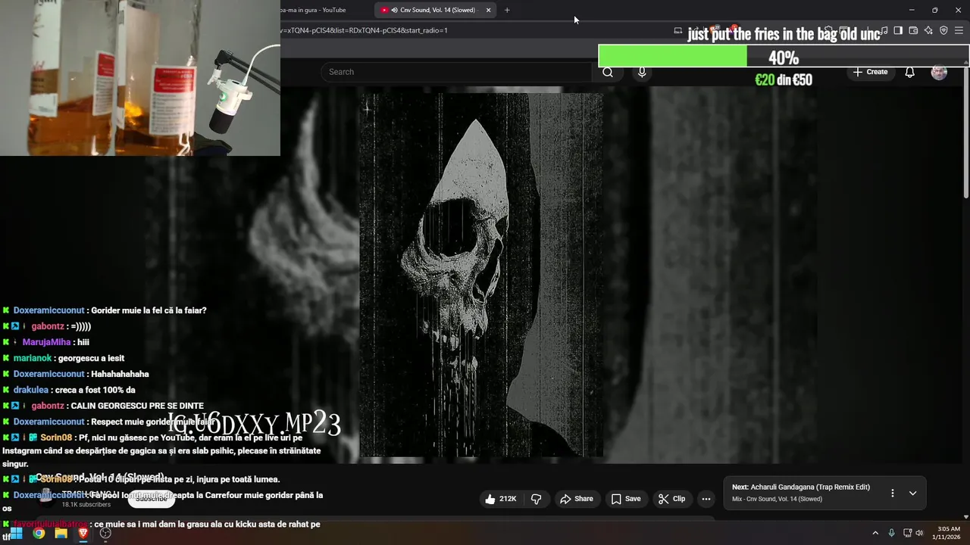Expand the Next playlist panel chevron
970x545 pixels.
pos(912,493)
